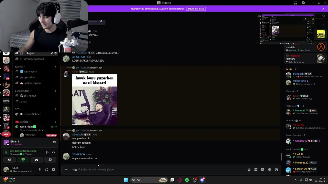Stop streaming via Ekran 1 panel icon

(54, 142)
